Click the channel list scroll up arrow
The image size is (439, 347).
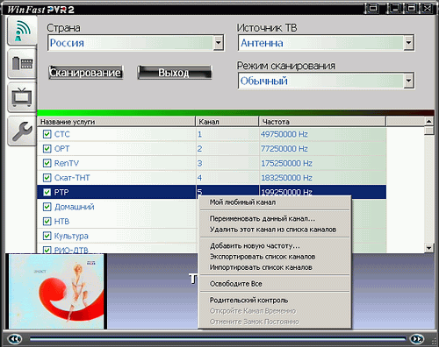click(429, 121)
